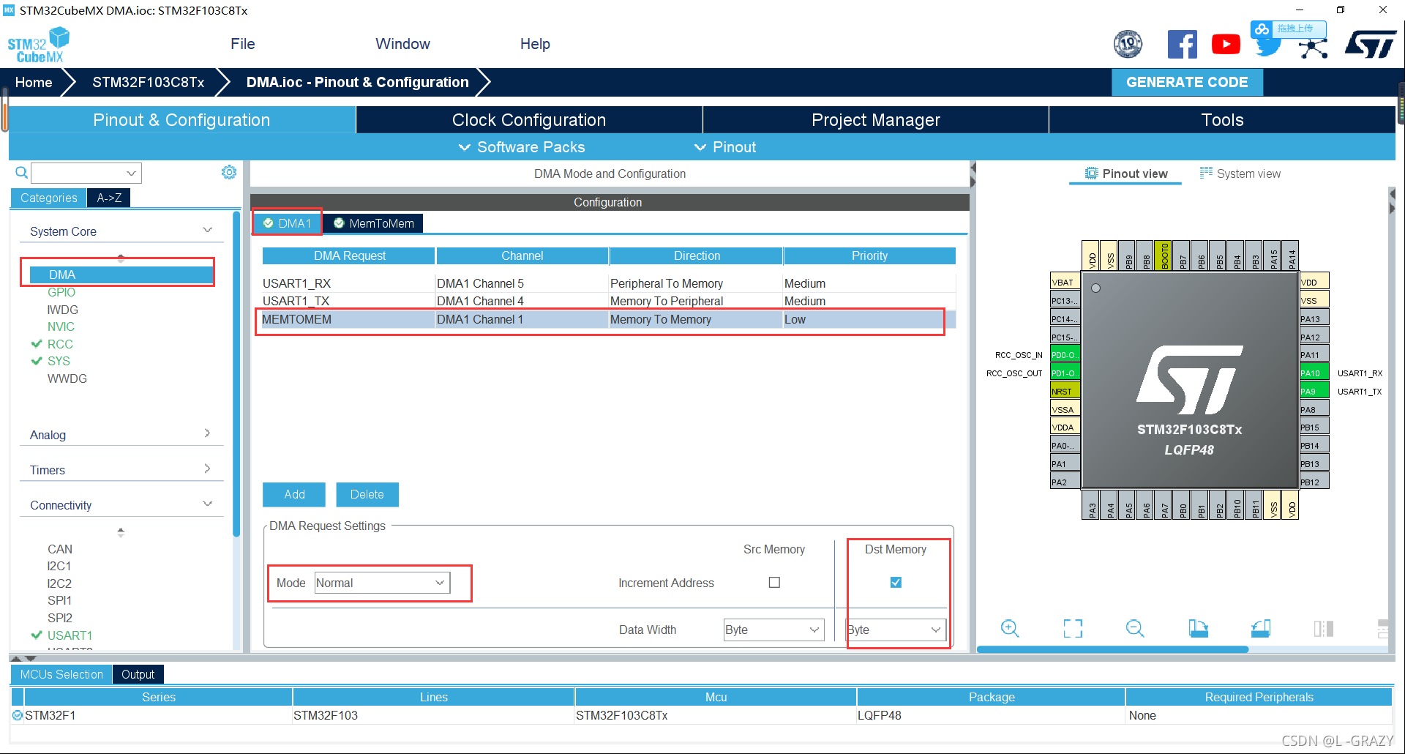Open the Src Memory data width dropdown
Viewport: 1405px width, 754px height.
click(773, 630)
